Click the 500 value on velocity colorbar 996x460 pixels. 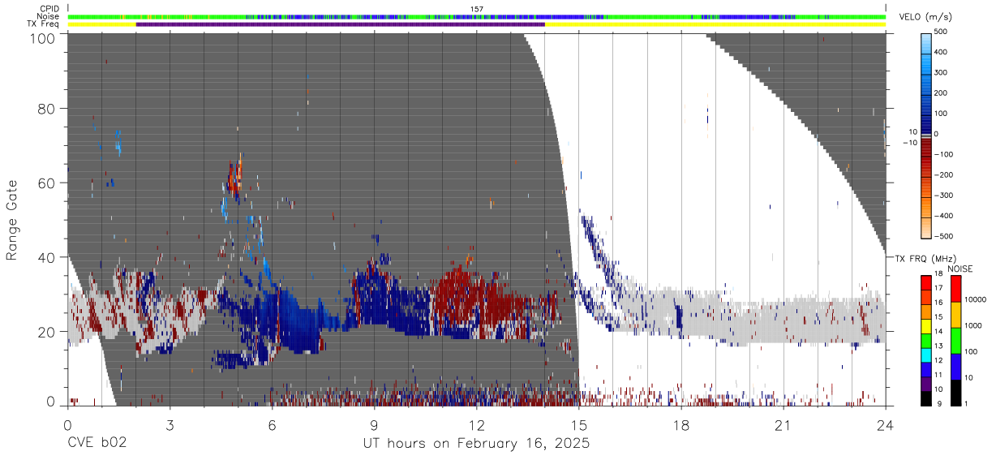coord(941,32)
